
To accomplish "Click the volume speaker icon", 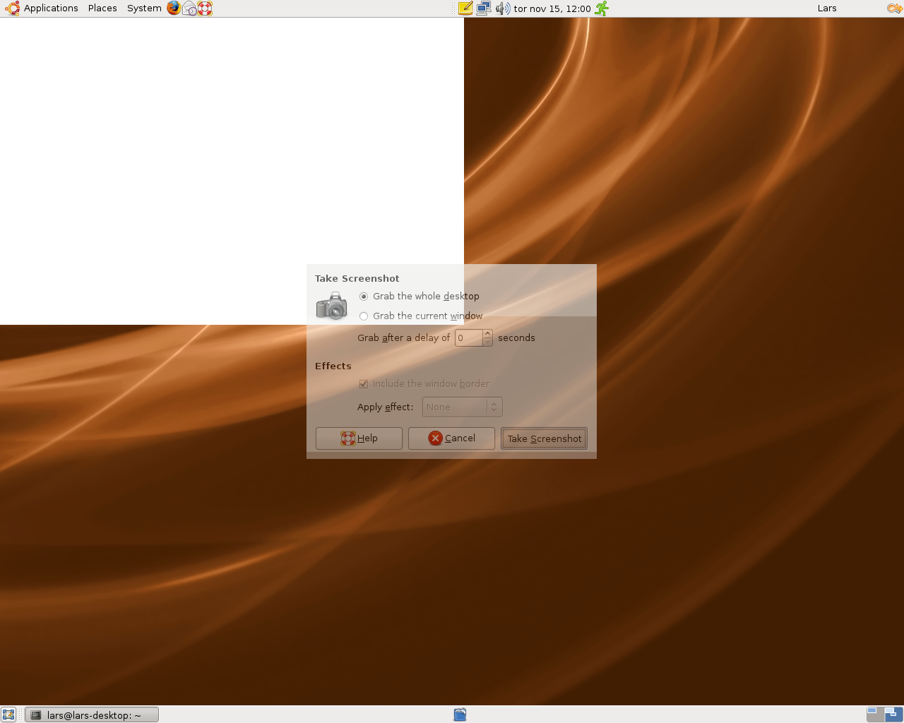I will (x=502, y=8).
